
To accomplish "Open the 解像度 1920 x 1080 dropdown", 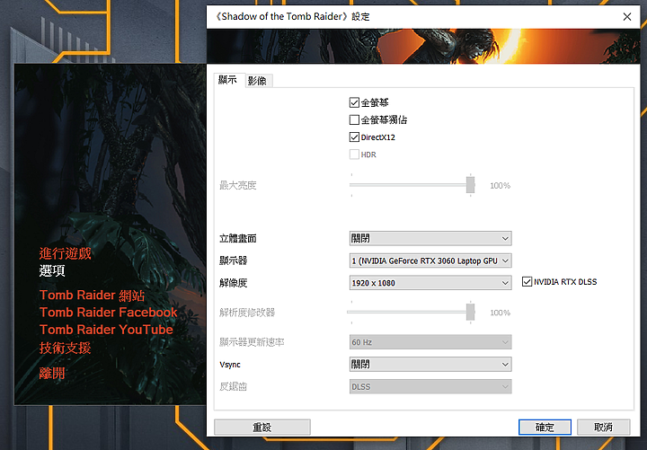I will coord(430,283).
